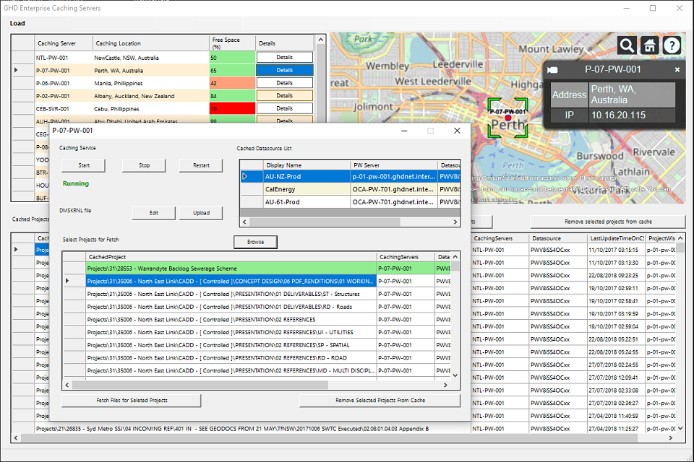The image size is (694, 462).
Task: Click the red Free Space cell for CEB-SVR-001
Action: [231, 108]
